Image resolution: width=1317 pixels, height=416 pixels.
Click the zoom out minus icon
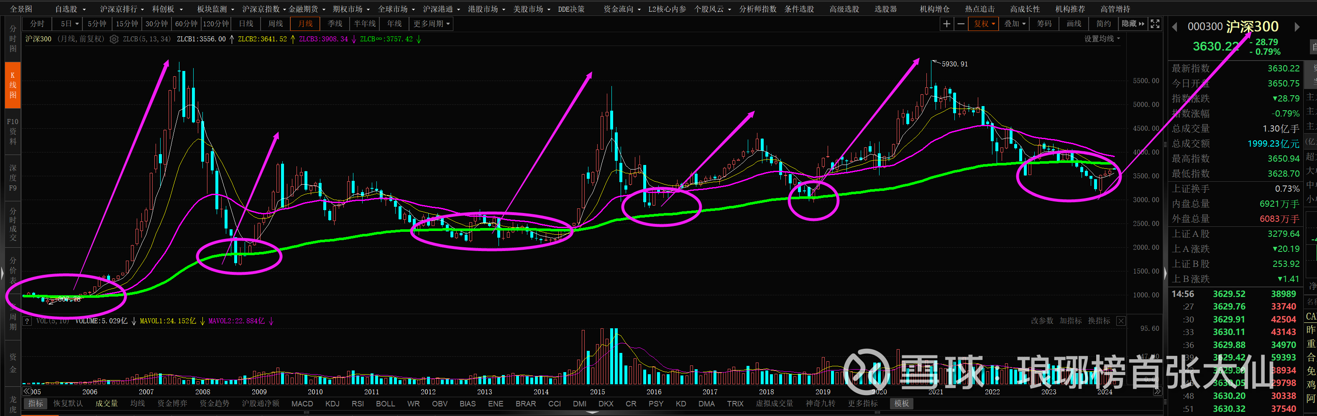(961, 24)
